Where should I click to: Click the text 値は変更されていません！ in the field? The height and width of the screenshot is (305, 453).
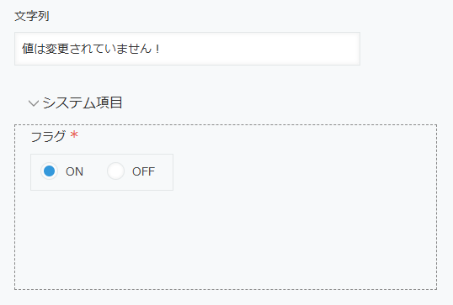[x=91, y=49]
